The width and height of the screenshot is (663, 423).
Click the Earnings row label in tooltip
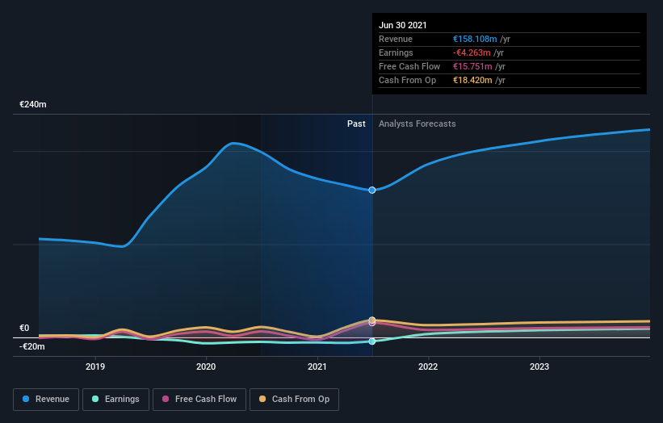(x=396, y=52)
